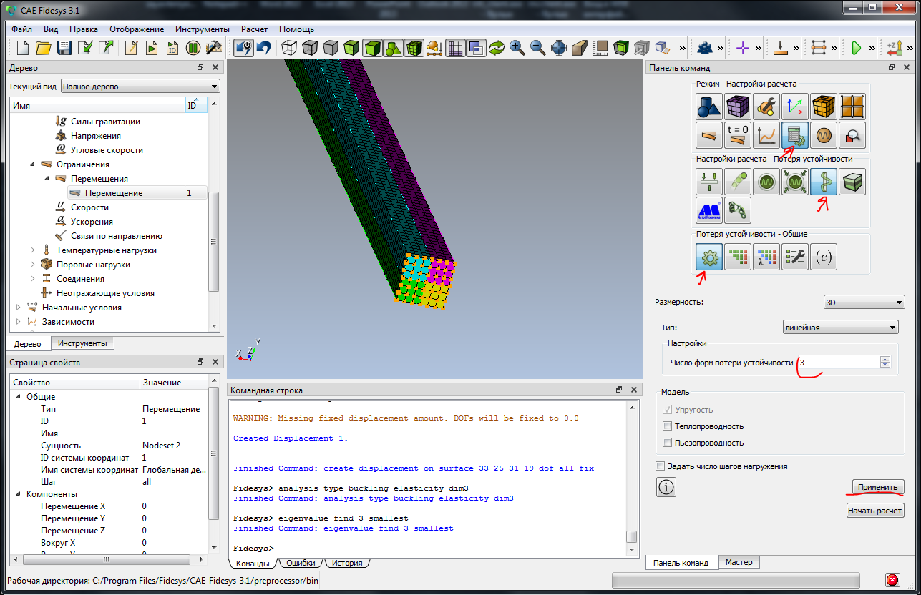921x595 pixels.
Task: Expand the Начальные условия node
Action: 18,308
